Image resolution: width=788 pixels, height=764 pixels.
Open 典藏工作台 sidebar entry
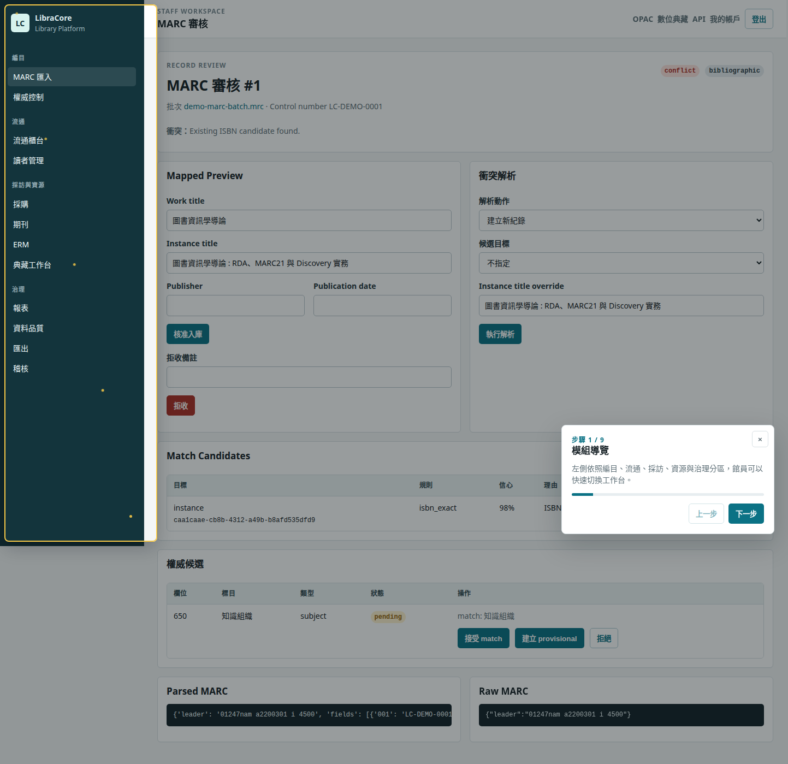(x=72, y=265)
